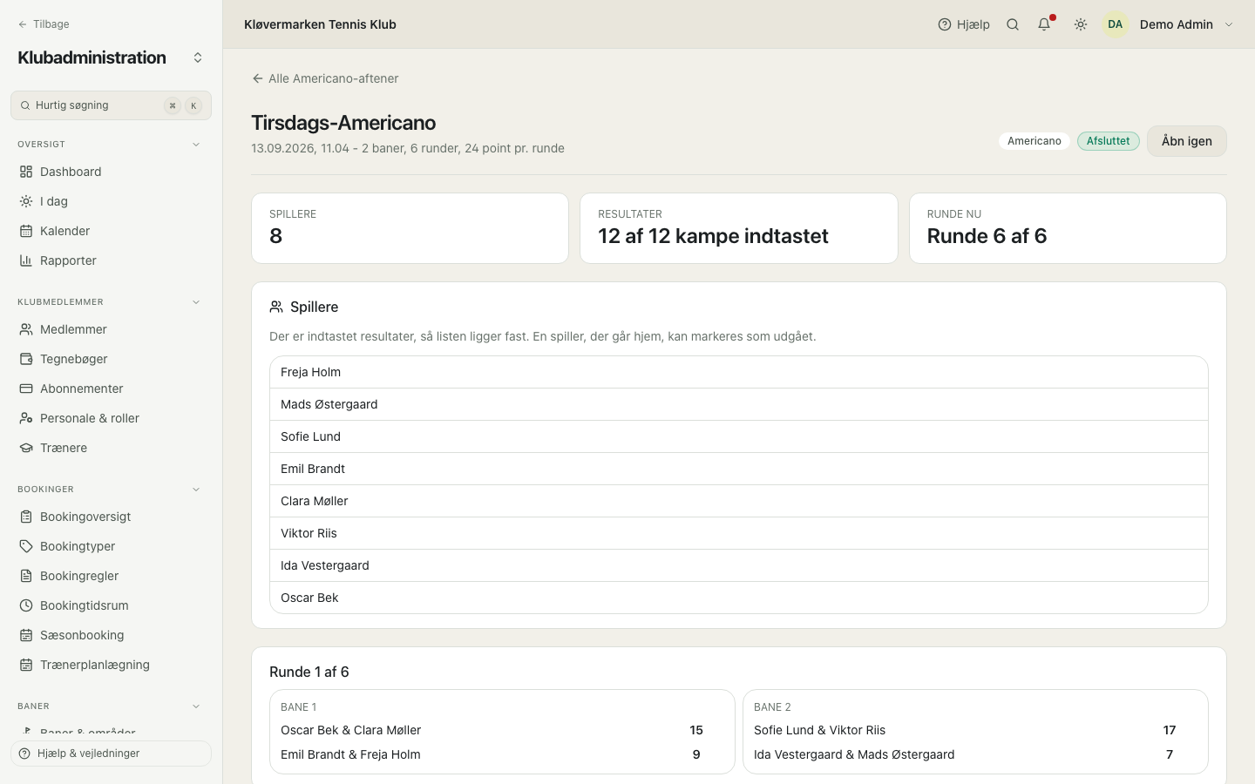Click the search magnifier icon in header
This screenshot has height=784, width=1255.
coord(1013,24)
